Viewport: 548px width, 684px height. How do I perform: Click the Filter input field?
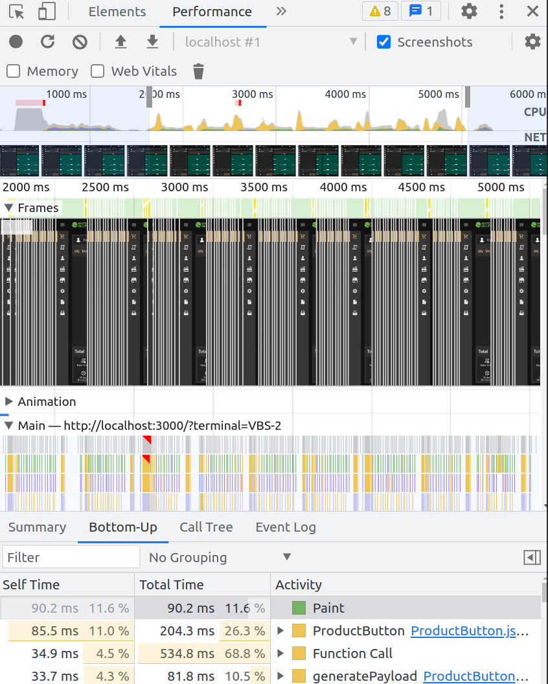[x=71, y=557]
